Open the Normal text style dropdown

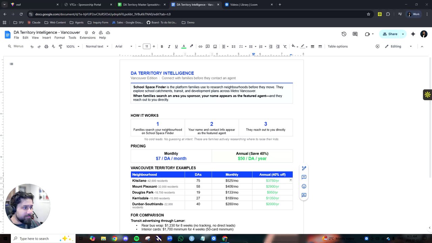pyautogui.click(x=97, y=47)
